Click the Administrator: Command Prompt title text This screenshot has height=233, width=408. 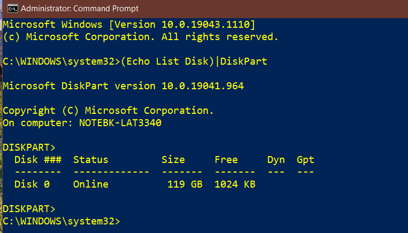(80, 9)
